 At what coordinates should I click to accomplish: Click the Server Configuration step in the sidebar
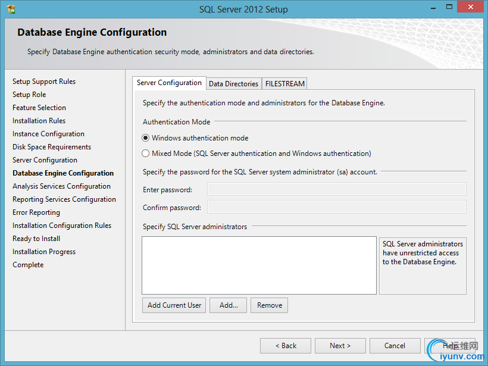[45, 160]
